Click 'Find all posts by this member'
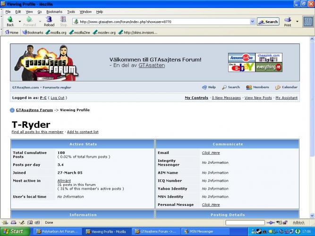The image size is (315, 236). pos(37,132)
